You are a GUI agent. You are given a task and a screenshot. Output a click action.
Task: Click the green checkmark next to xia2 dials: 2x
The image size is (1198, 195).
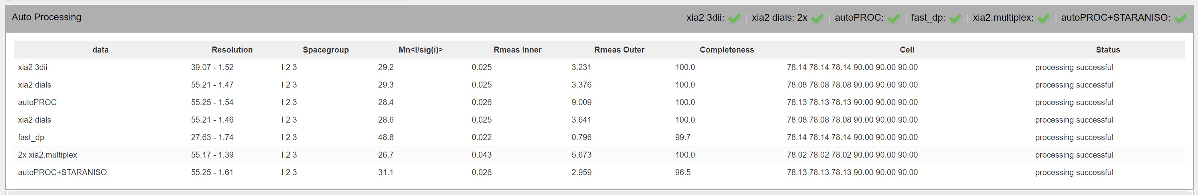pos(817,19)
